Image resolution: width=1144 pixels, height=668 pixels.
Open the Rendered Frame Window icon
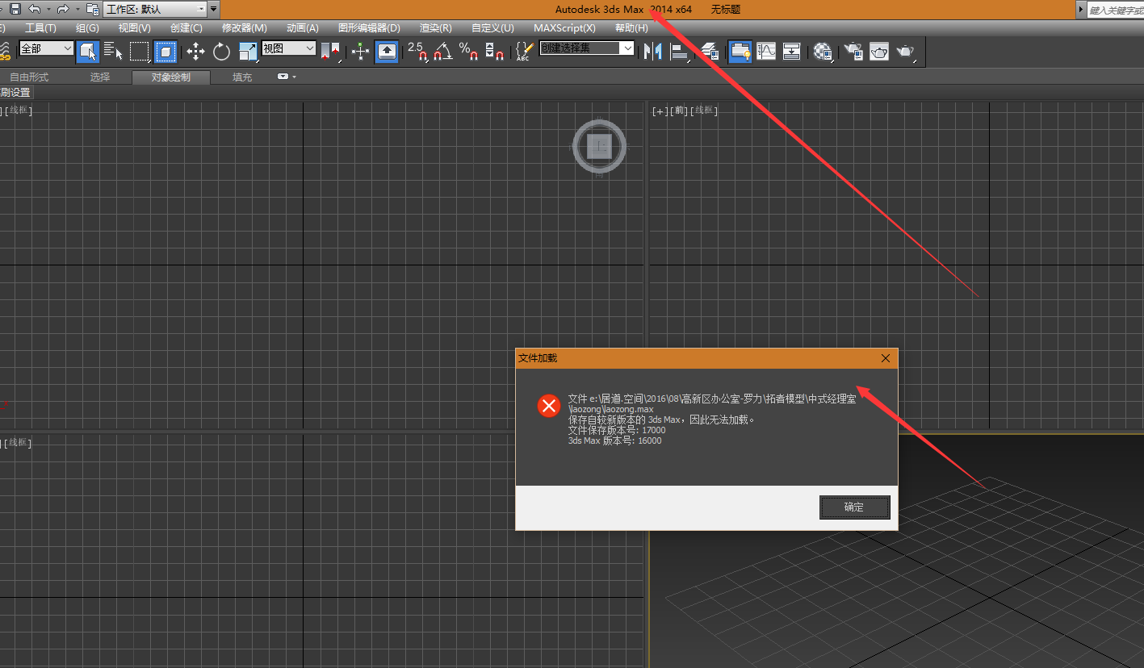(x=879, y=52)
